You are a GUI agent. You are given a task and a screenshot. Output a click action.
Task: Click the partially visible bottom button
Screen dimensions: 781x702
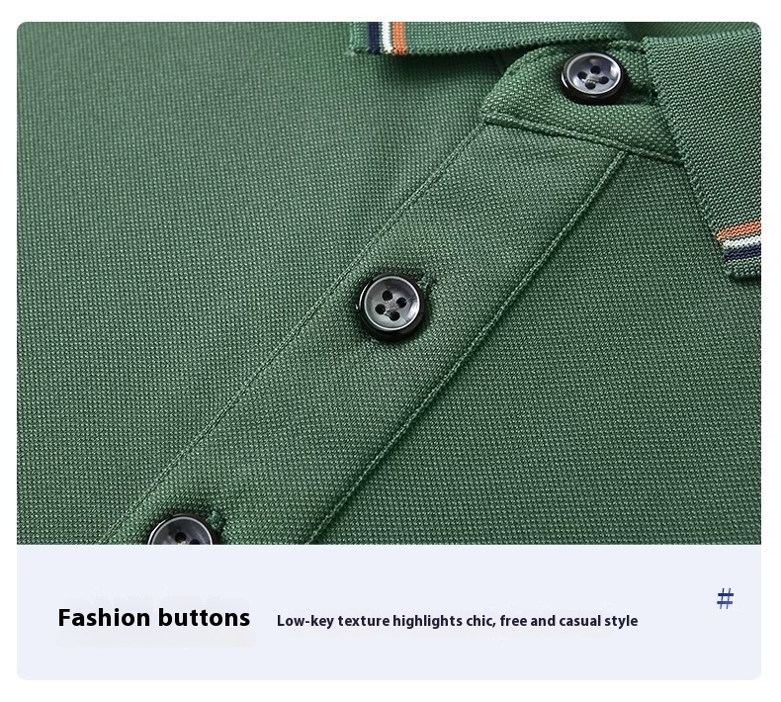(182, 530)
